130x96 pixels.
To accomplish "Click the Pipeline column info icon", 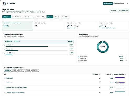I will (x=112, y=75).
